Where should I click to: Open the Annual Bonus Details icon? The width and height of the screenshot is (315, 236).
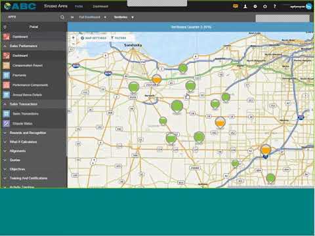(x=7, y=94)
